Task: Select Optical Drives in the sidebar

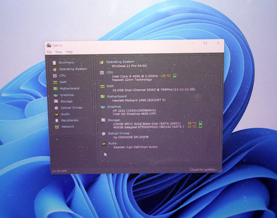Action: tap(71, 108)
